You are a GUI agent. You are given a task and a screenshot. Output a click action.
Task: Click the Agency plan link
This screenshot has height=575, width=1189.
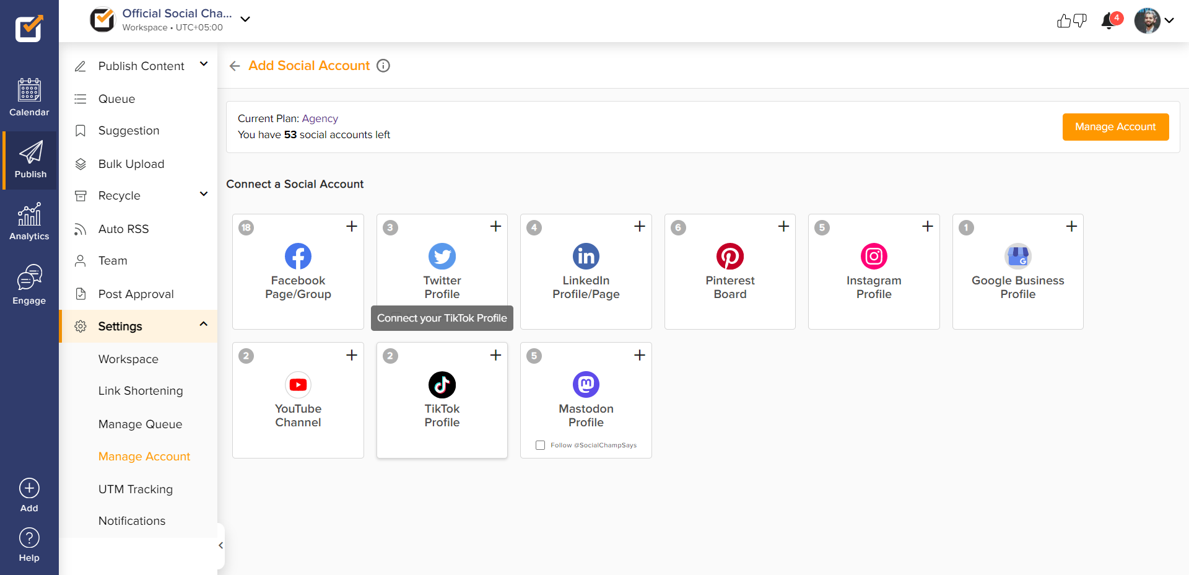point(320,118)
